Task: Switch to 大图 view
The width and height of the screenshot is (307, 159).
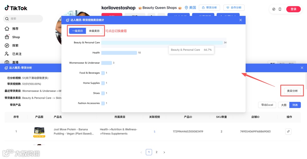Action: pos(284,105)
